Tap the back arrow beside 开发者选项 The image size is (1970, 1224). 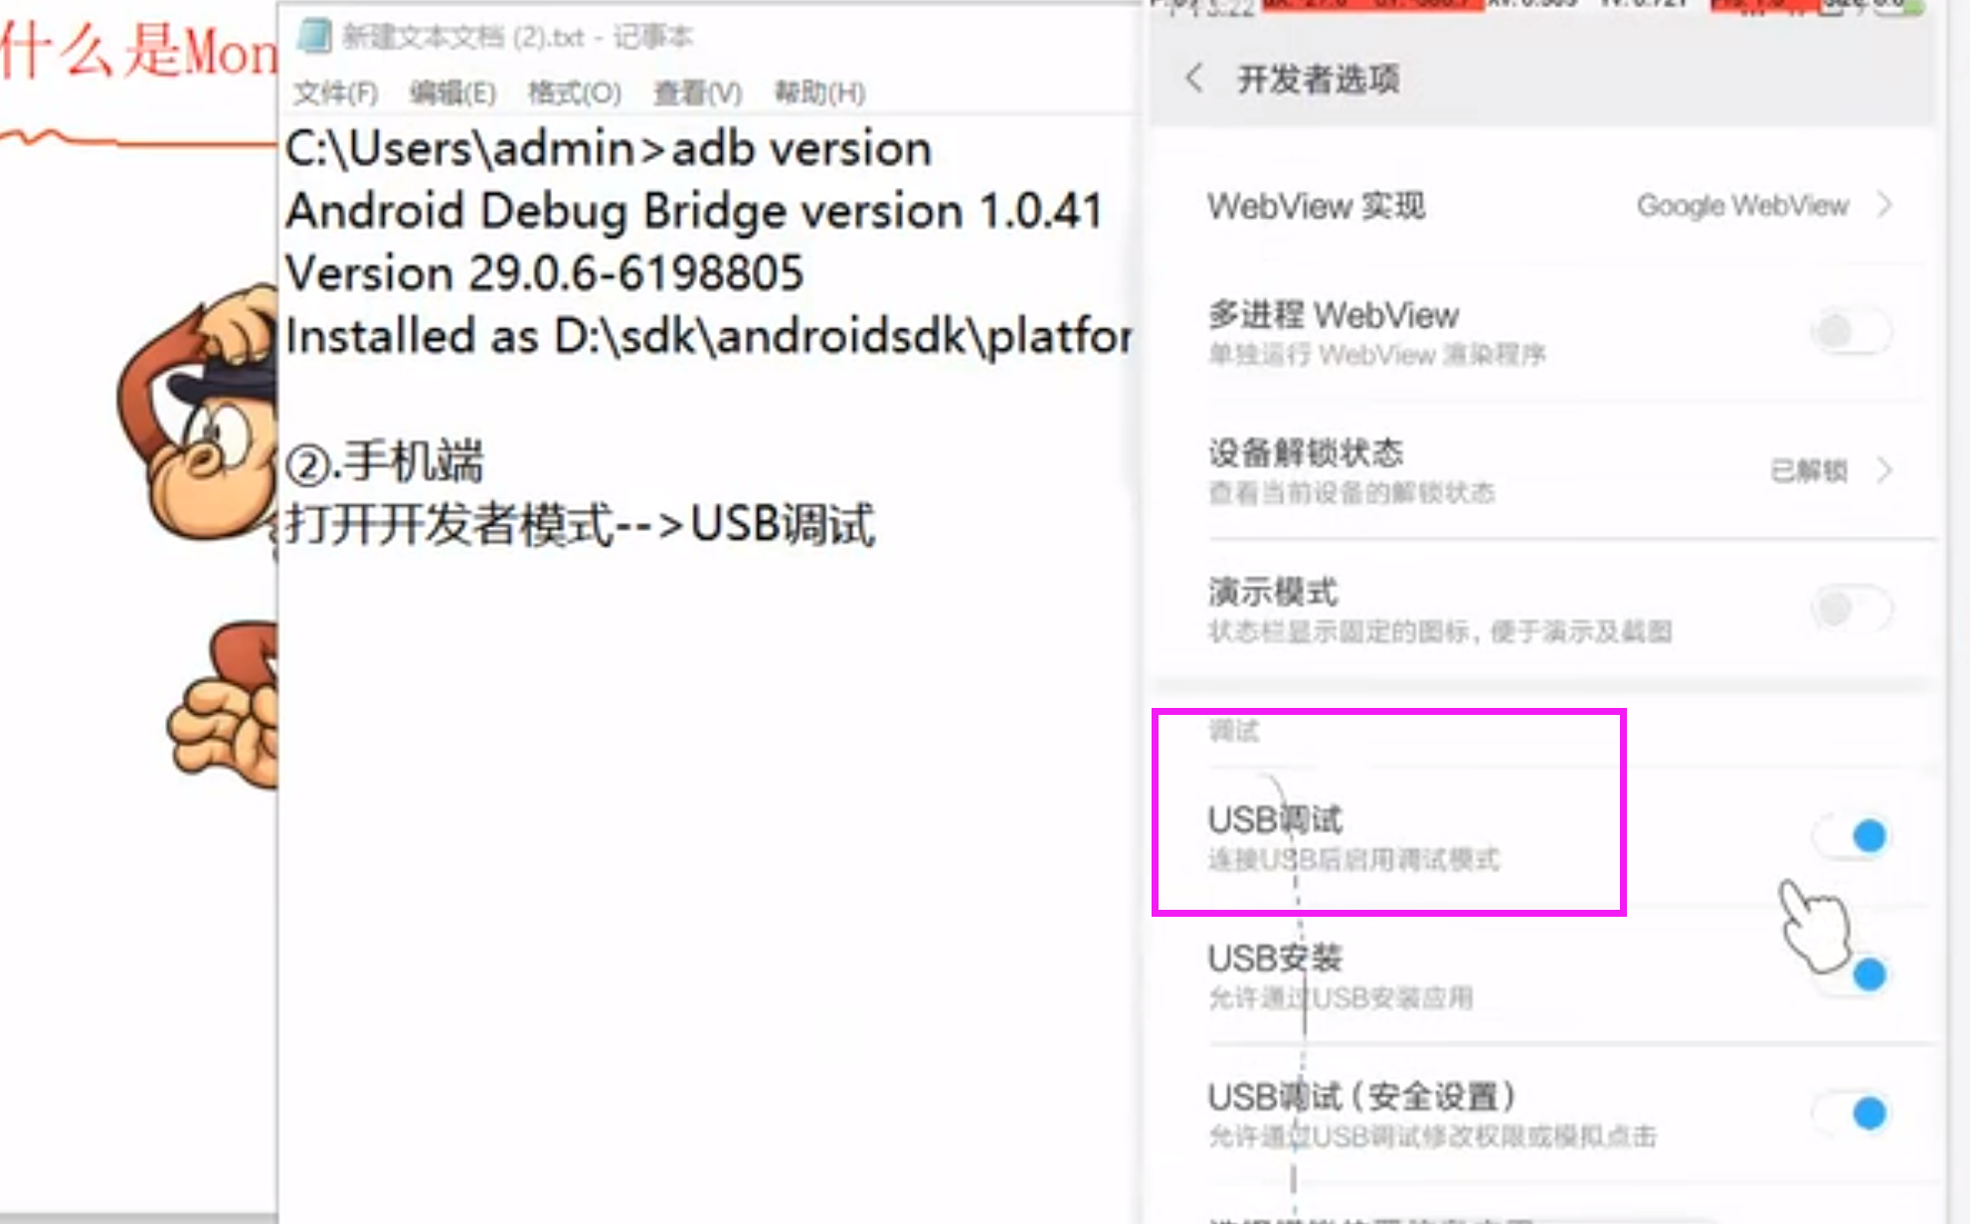(x=1194, y=78)
